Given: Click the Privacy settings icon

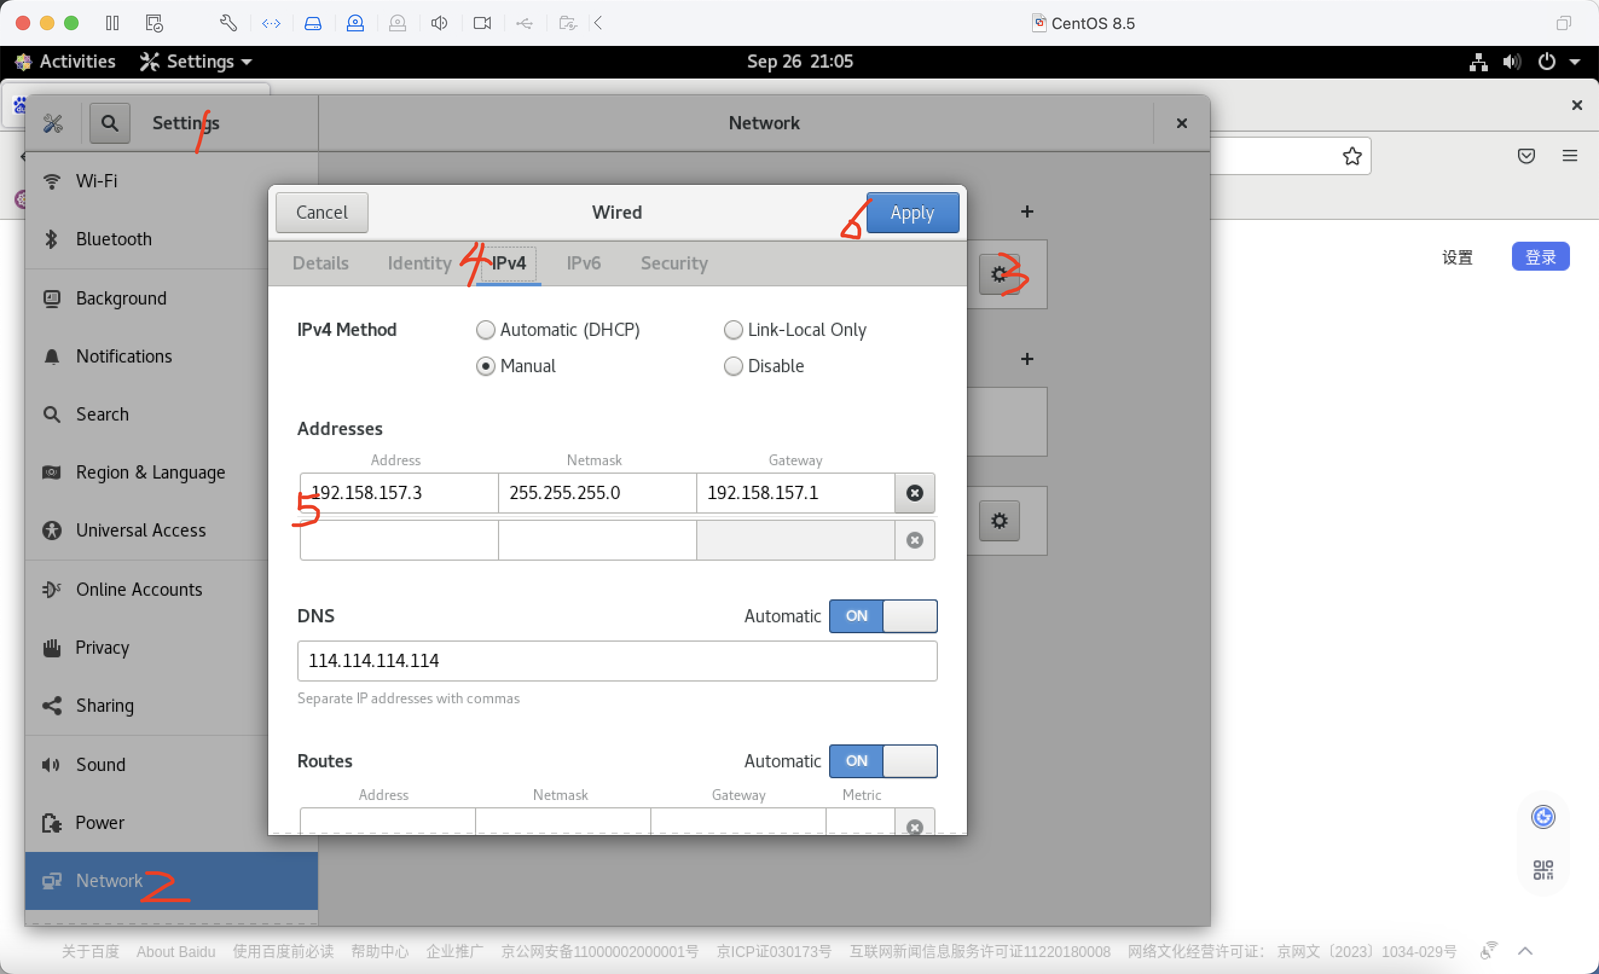Looking at the screenshot, I should tap(53, 648).
